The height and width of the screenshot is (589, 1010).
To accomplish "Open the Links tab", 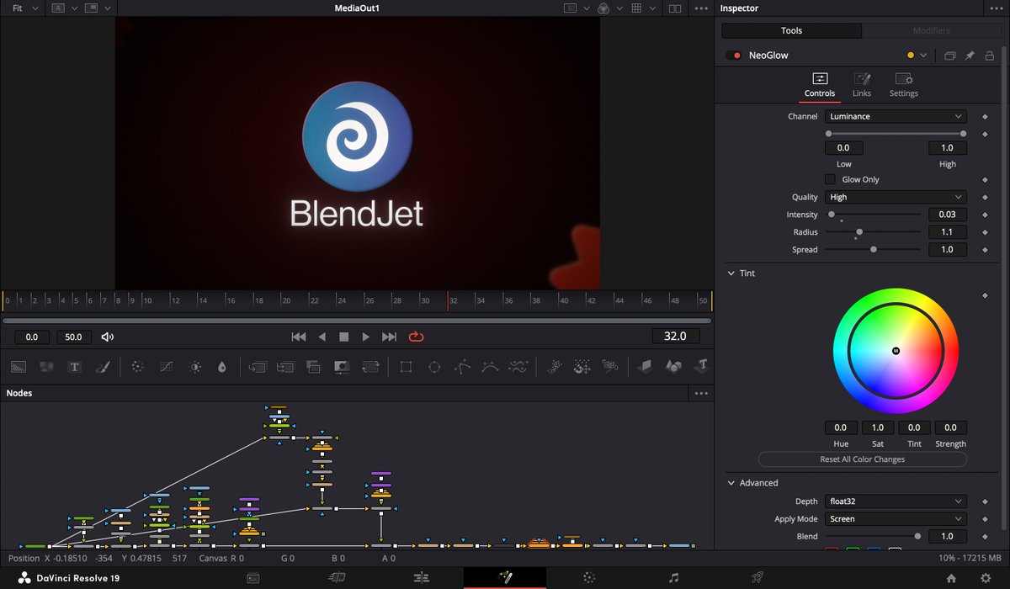I will 862,85.
